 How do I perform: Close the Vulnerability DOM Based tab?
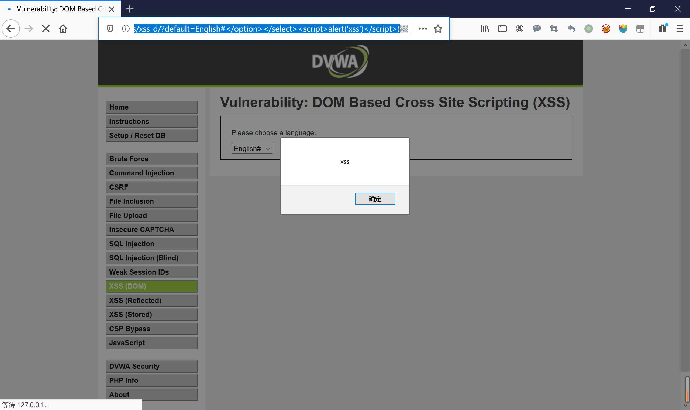[x=112, y=9]
